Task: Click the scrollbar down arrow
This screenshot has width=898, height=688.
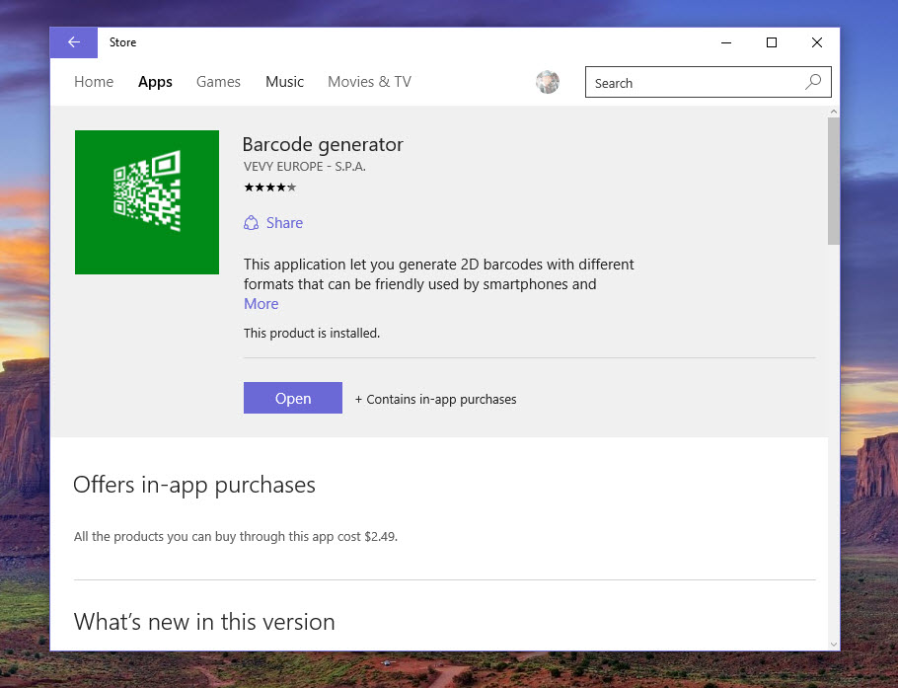Action: (833, 645)
